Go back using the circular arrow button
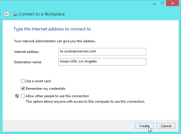The image size is (181, 134). (x=7, y=14)
